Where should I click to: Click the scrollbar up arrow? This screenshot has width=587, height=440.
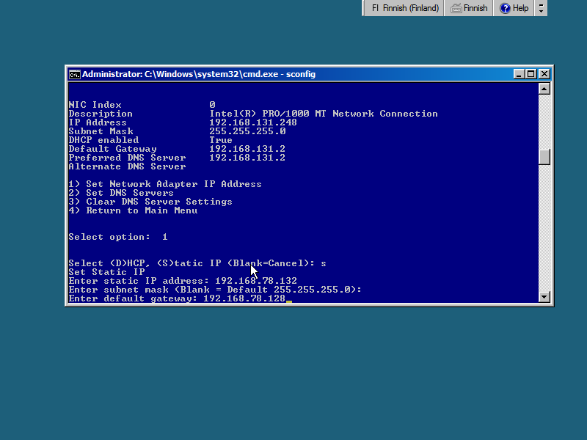pyautogui.click(x=544, y=89)
